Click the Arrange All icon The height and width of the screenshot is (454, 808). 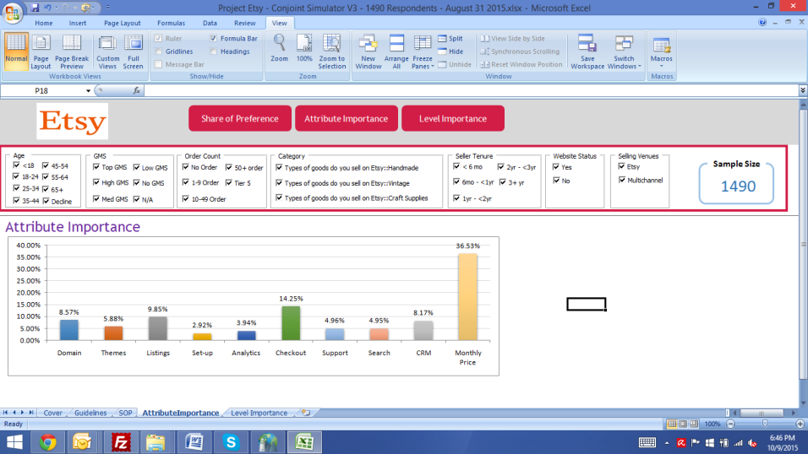coord(396,51)
